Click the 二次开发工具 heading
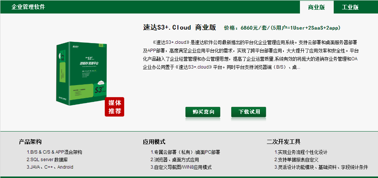378x178 pixels. click(x=283, y=142)
